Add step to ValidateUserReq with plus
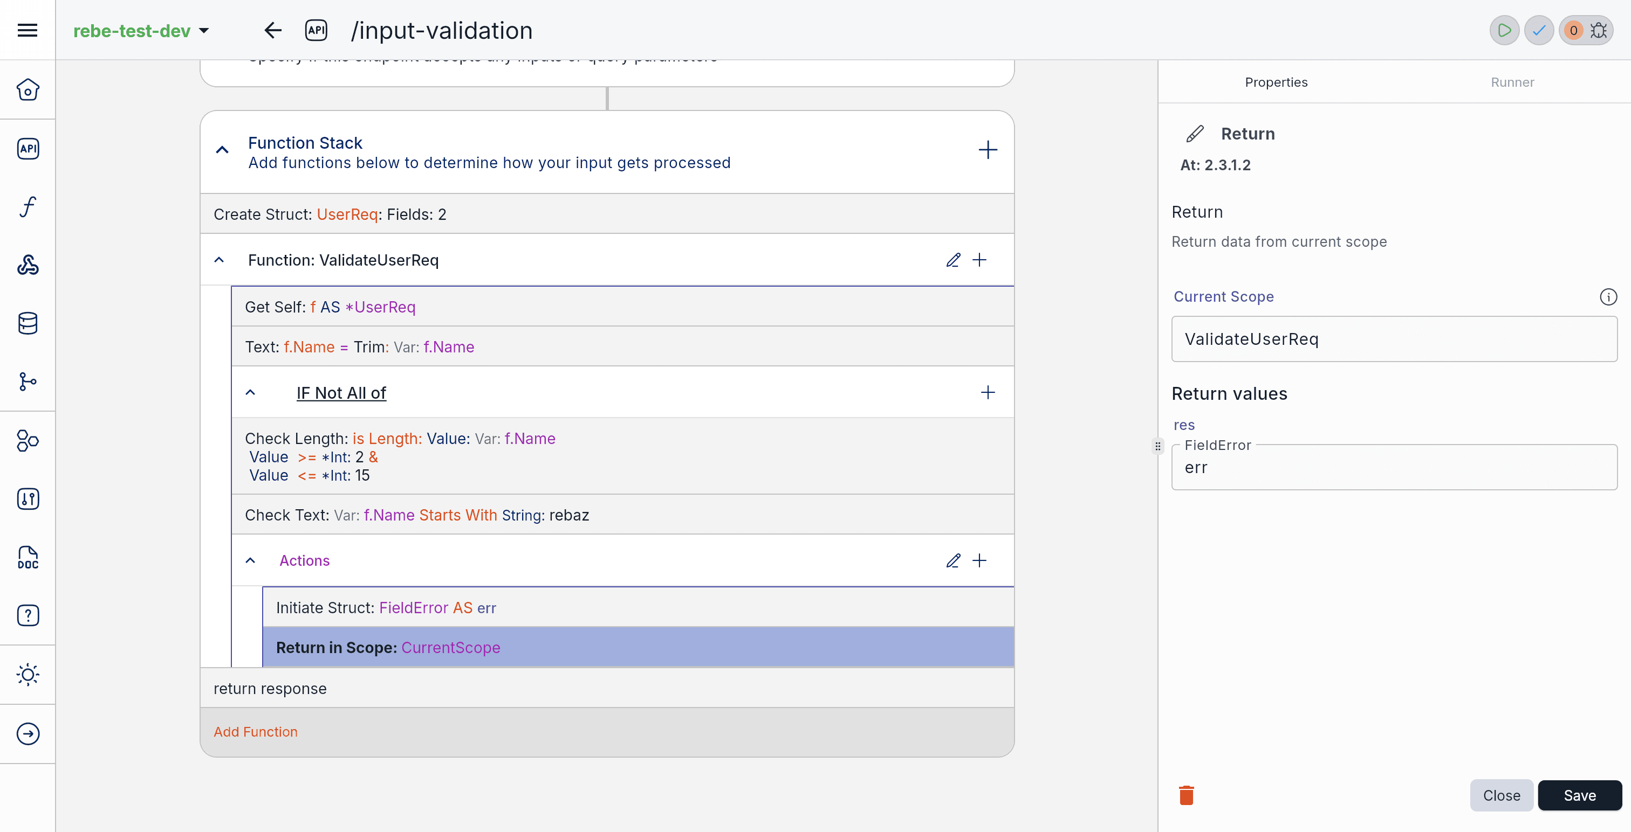This screenshot has height=832, width=1631. tap(979, 260)
